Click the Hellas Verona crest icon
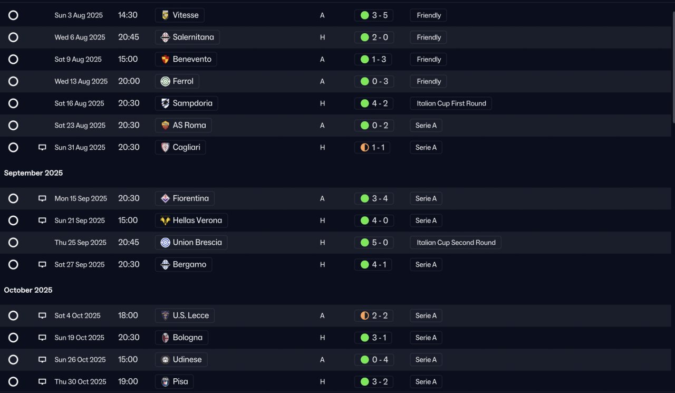The width and height of the screenshot is (675, 393). point(165,221)
